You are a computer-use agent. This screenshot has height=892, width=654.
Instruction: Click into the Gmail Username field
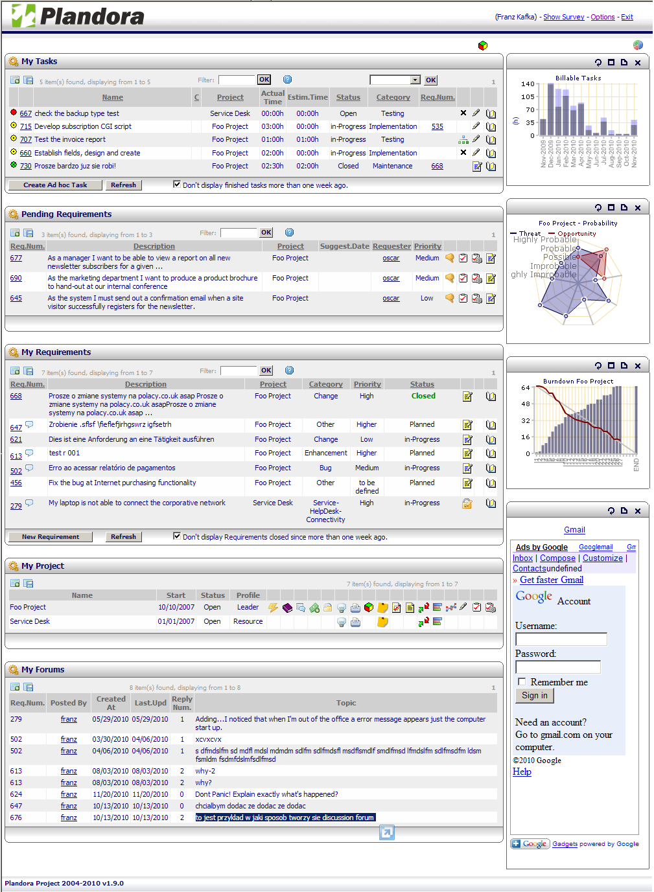pyautogui.click(x=561, y=639)
